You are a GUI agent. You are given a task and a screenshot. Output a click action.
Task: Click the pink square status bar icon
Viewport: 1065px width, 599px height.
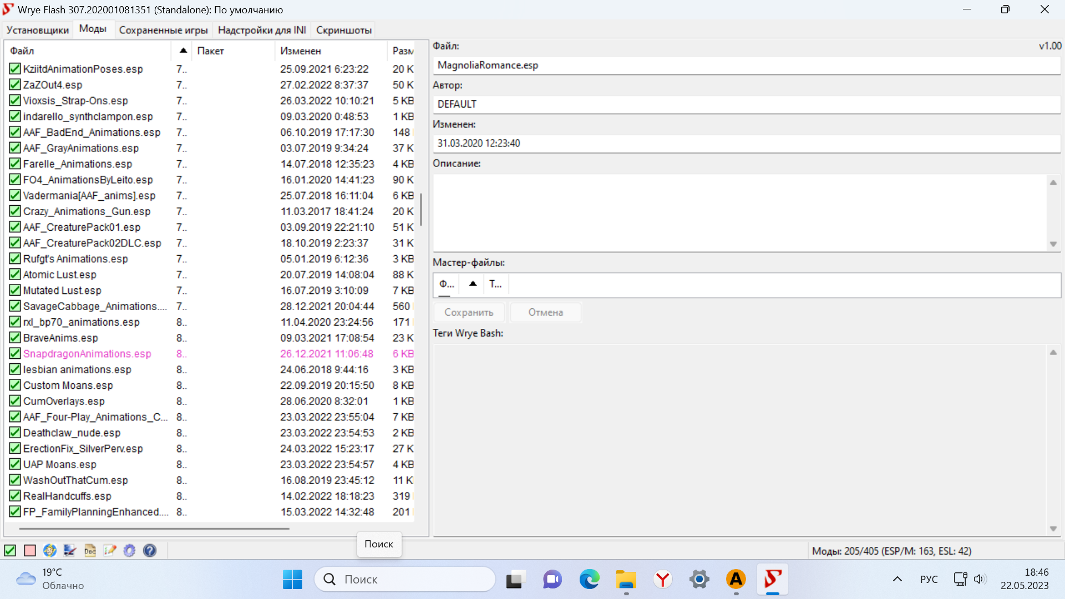click(30, 551)
